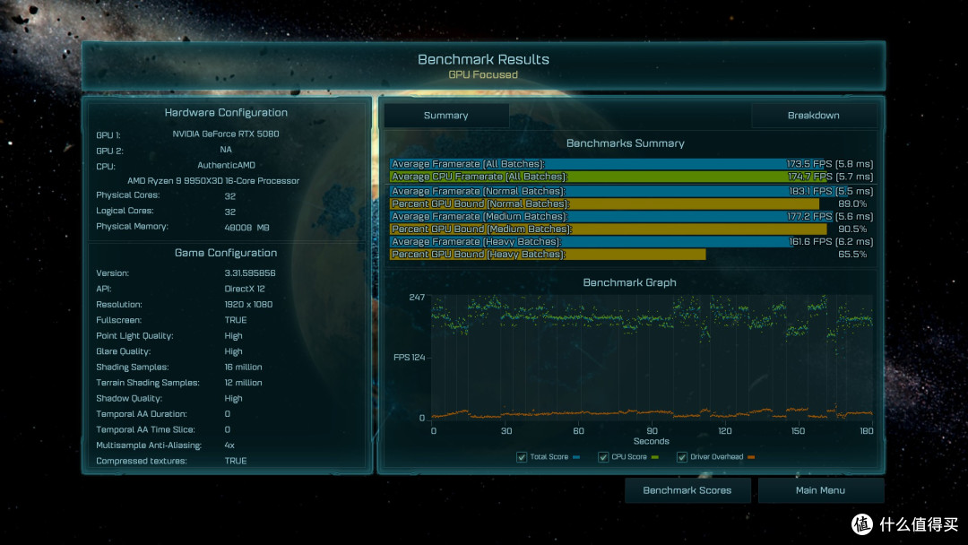The height and width of the screenshot is (545, 968).
Task: Click the 'AuthenticAMD' CPU vendor text
Action: 226,166
